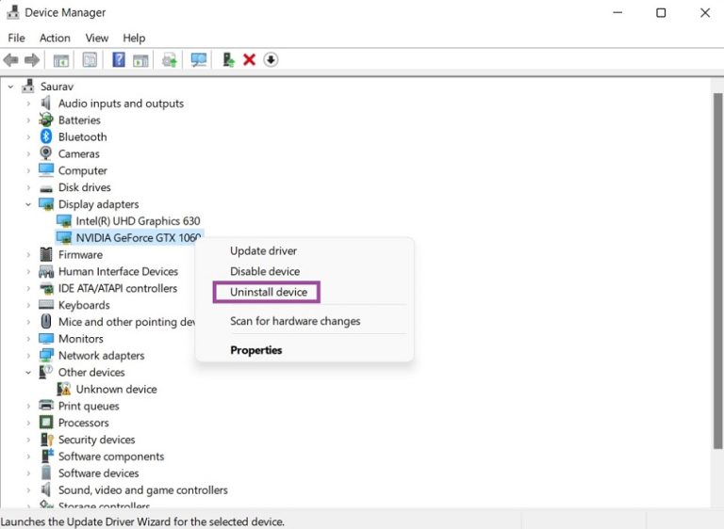Expand the Bluetooth category
Screen dimensions: 724x529
click(28, 137)
